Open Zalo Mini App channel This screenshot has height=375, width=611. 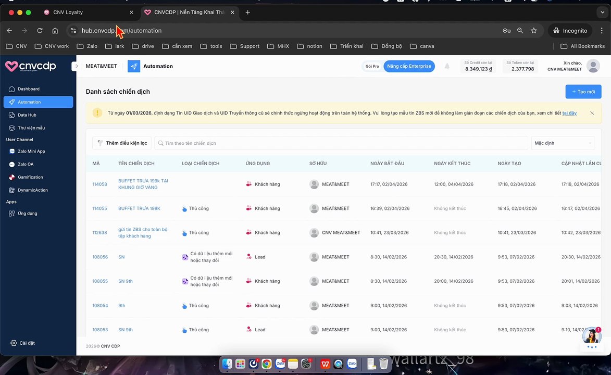pos(31,151)
